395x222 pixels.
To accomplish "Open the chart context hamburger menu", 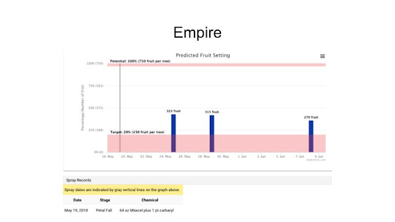I will tap(322, 56).
